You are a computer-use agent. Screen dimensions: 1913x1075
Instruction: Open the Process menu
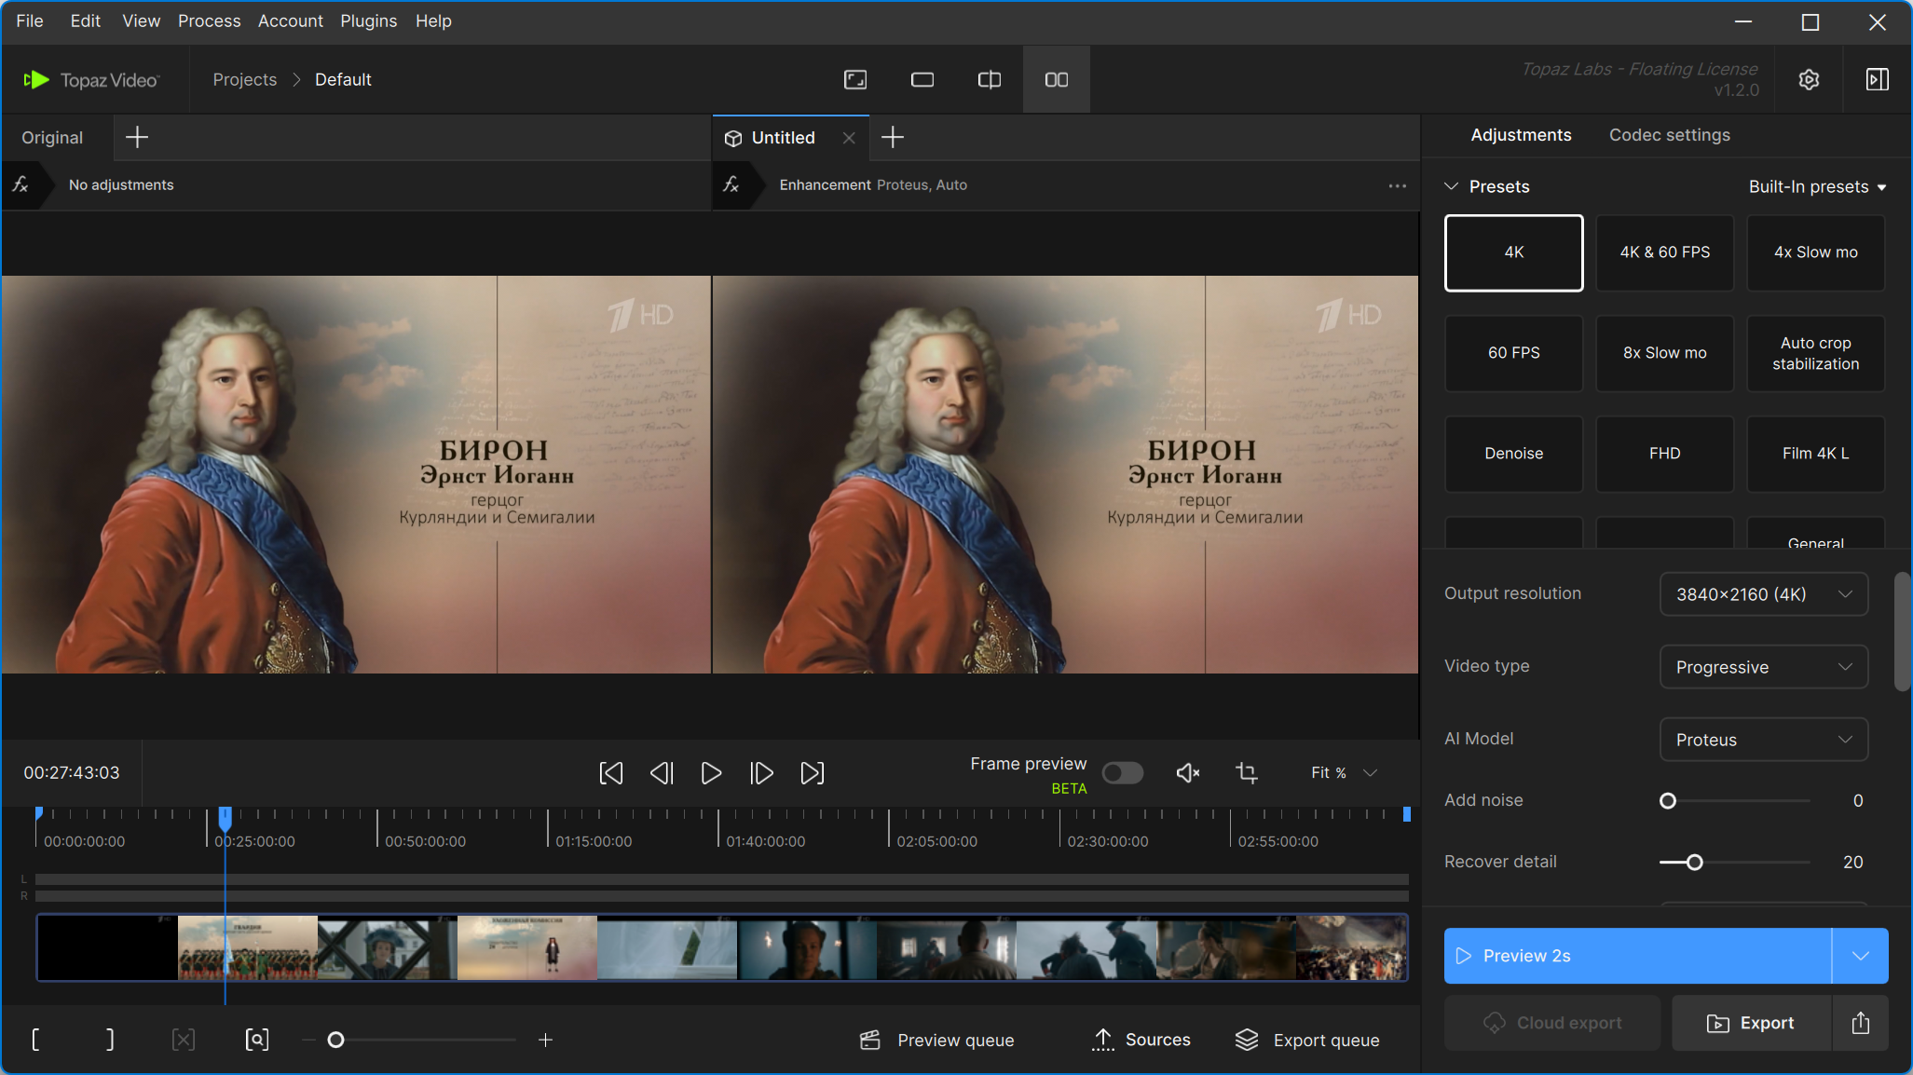pyautogui.click(x=209, y=20)
